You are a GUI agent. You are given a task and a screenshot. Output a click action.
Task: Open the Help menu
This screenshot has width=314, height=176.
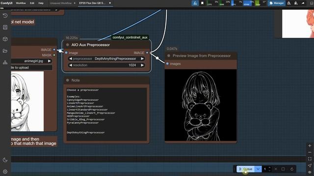pyautogui.click(x=41, y=3)
